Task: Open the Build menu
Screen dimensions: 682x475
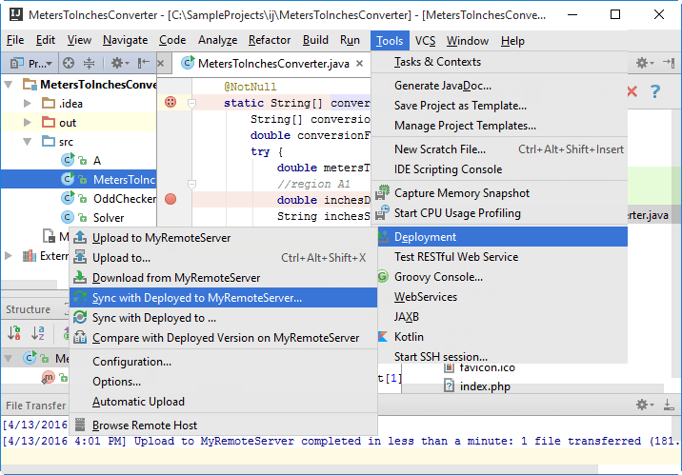Action: (x=315, y=40)
